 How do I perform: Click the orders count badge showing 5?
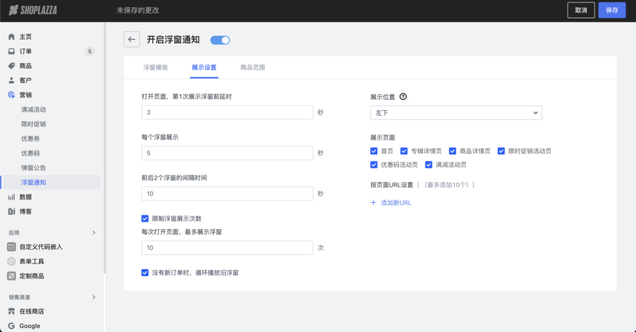point(90,51)
